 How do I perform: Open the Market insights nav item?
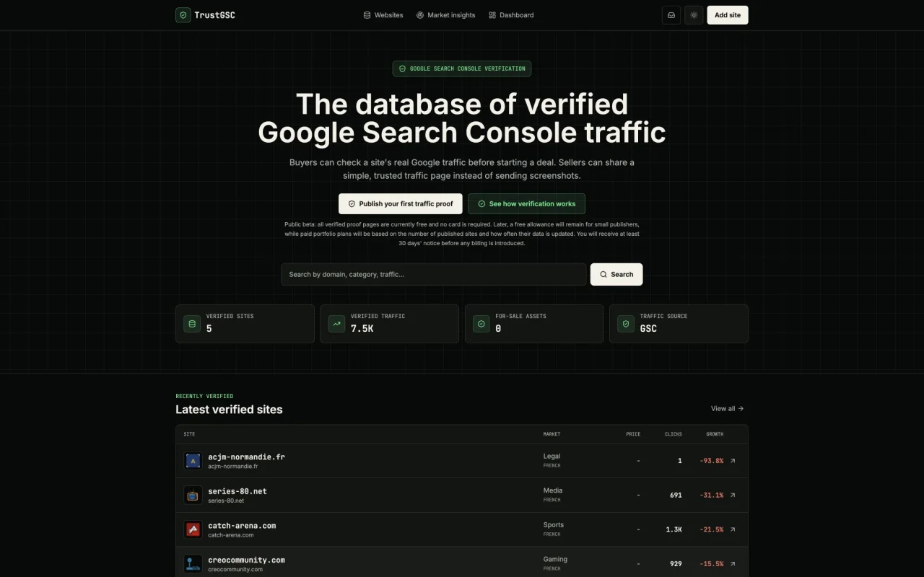point(446,15)
